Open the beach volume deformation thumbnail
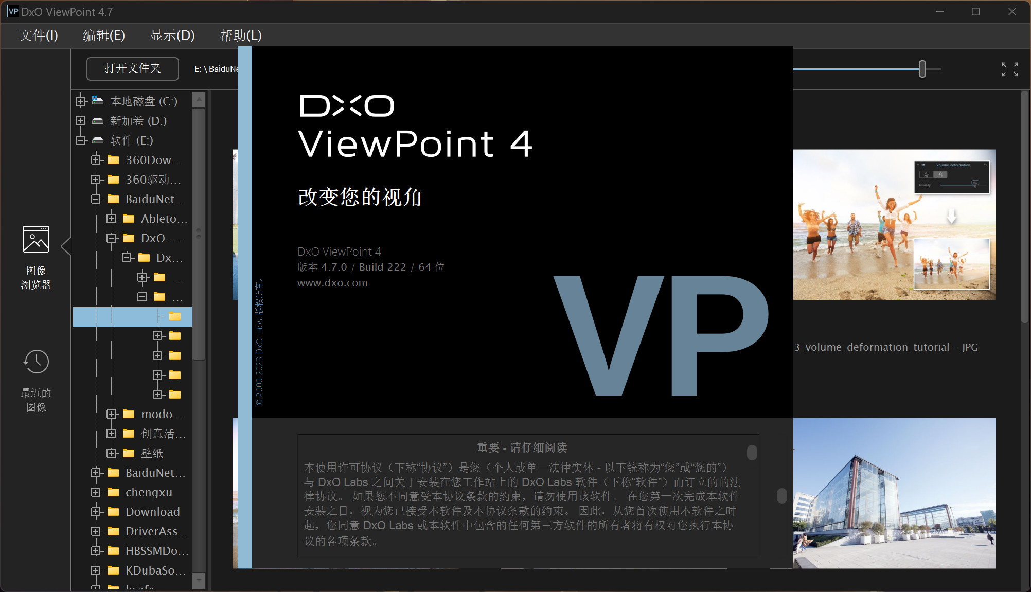 tap(894, 225)
